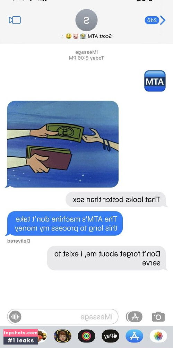The image size is (173, 348).
Task: Focus the iMessage text input field
Action: tap(63, 317)
